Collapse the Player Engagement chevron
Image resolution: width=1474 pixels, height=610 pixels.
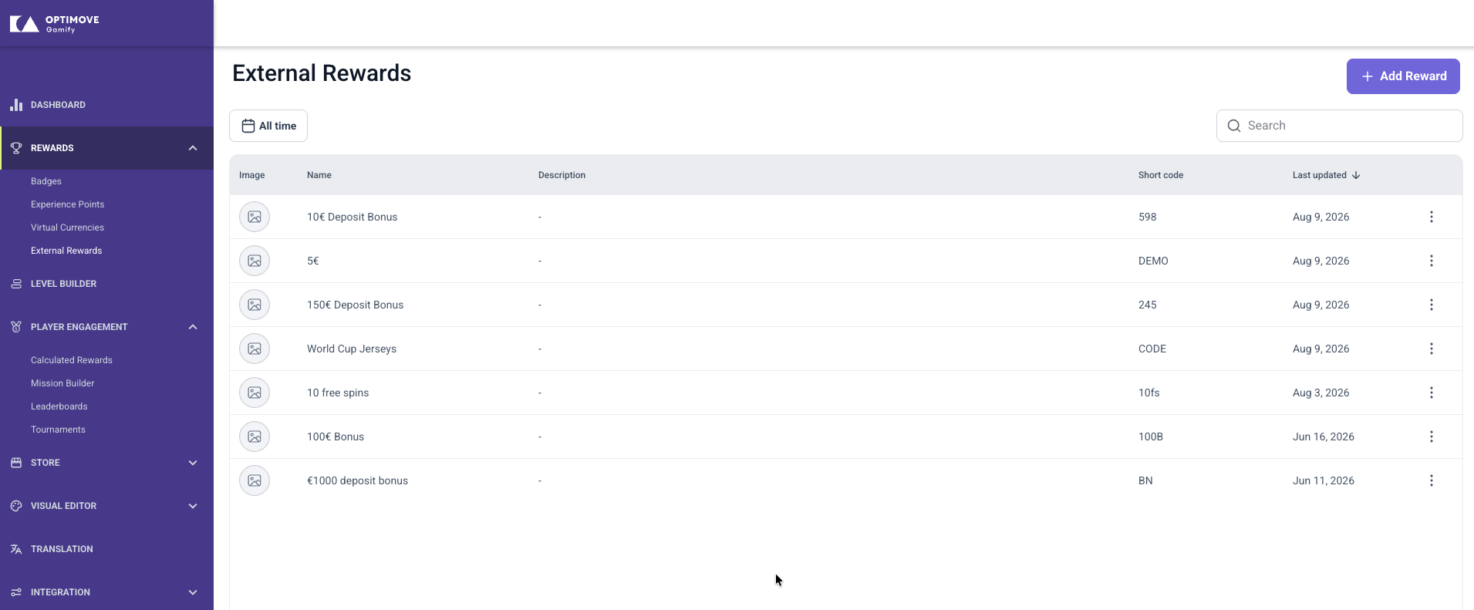pos(193,327)
